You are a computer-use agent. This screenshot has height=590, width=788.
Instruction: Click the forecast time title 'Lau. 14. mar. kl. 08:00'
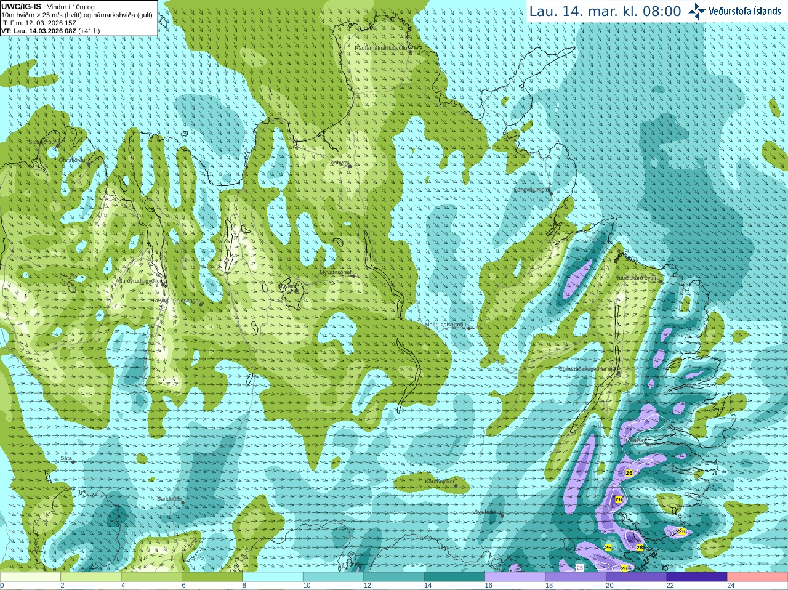pyautogui.click(x=605, y=11)
